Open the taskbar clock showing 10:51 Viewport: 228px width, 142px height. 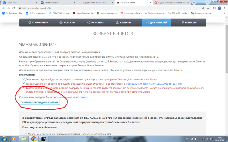pos(219,139)
